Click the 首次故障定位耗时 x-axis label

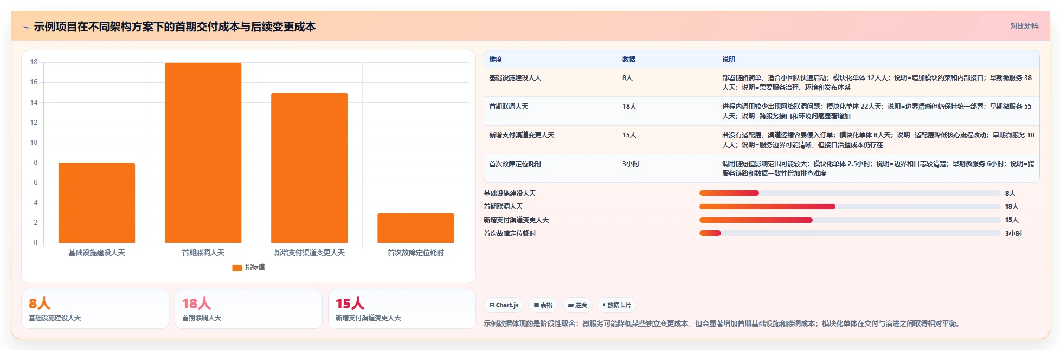(x=415, y=253)
